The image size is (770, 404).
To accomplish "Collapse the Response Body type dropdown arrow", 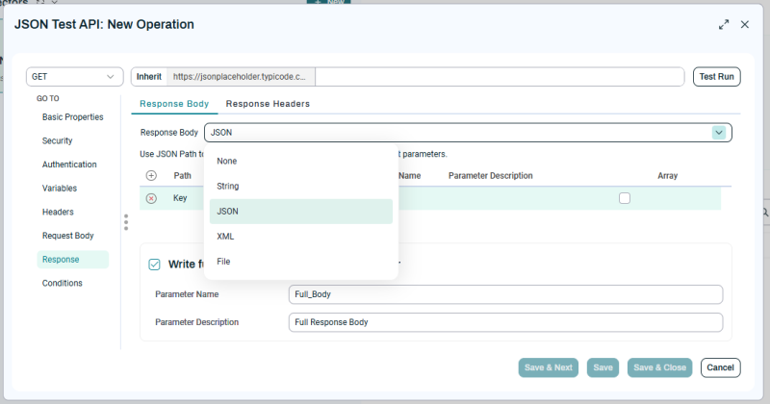I will [x=718, y=133].
